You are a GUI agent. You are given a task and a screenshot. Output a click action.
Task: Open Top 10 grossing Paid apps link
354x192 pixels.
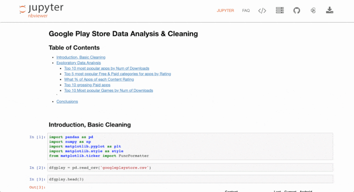[x=87, y=85]
